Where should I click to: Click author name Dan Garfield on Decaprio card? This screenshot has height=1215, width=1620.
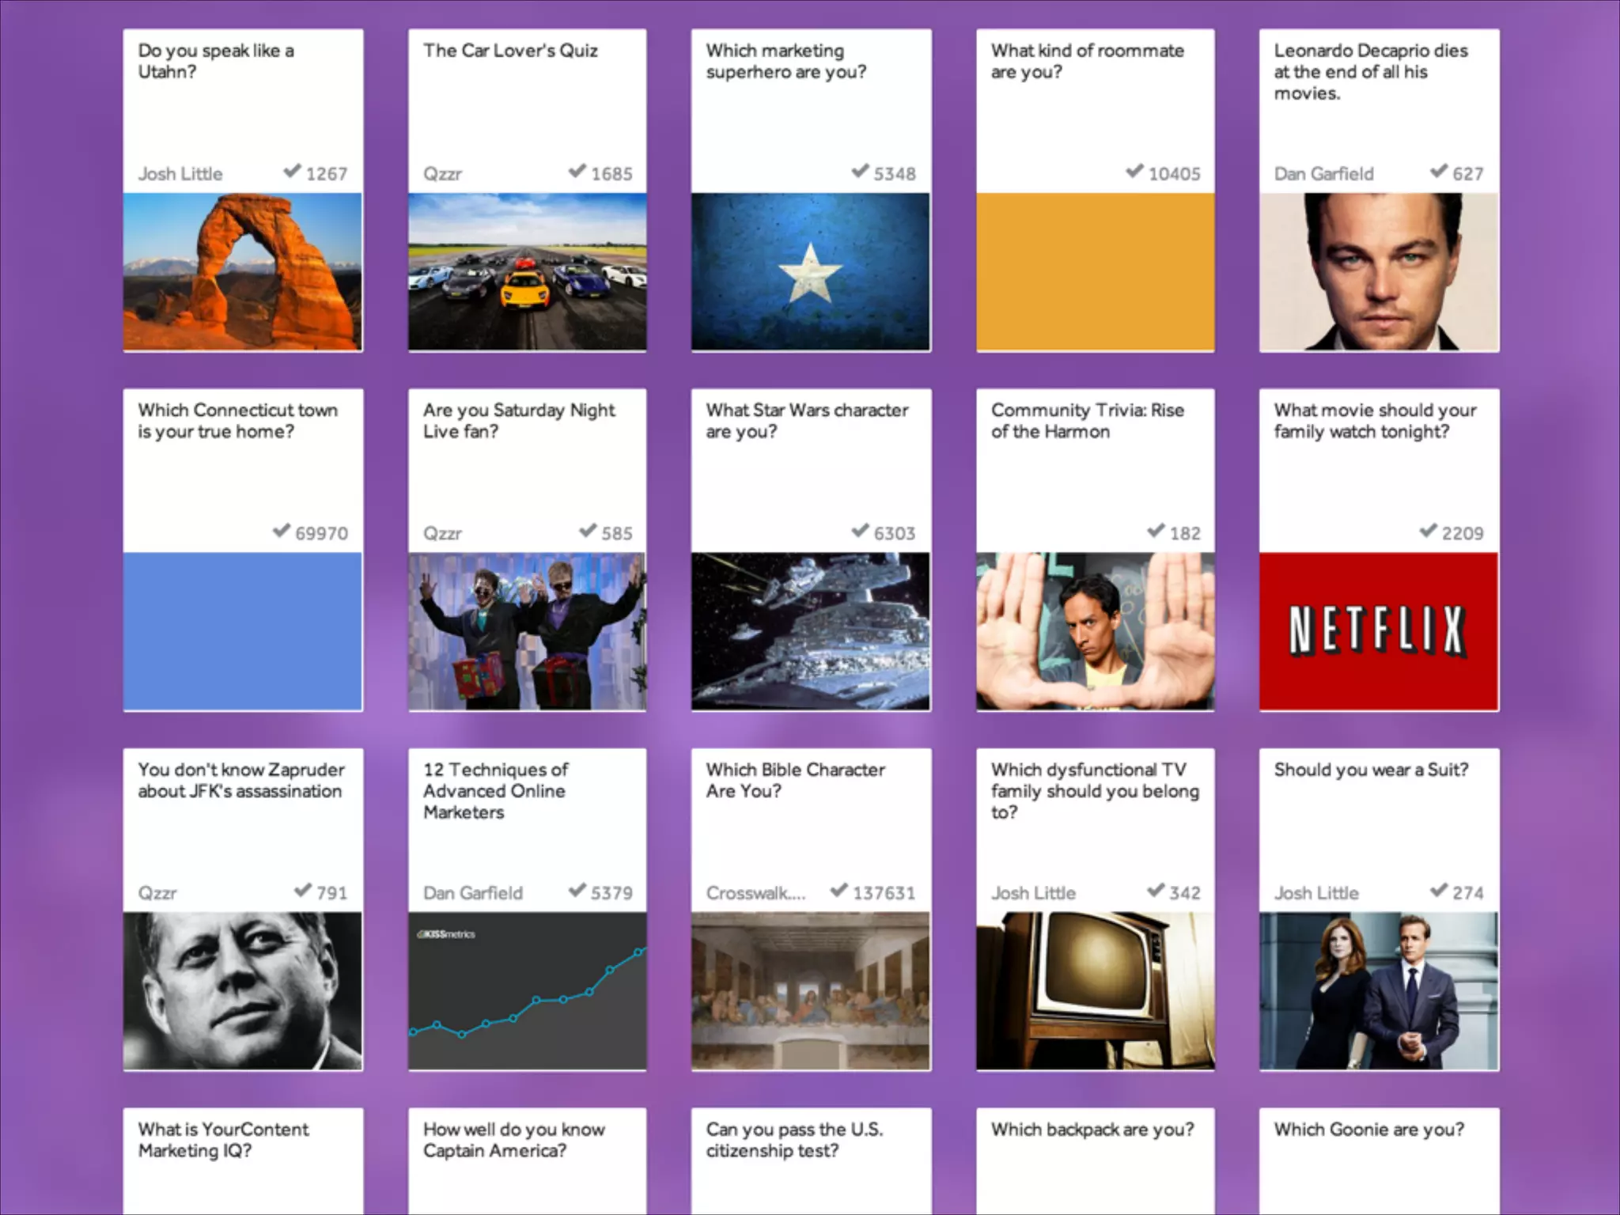click(x=1323, y=174)
